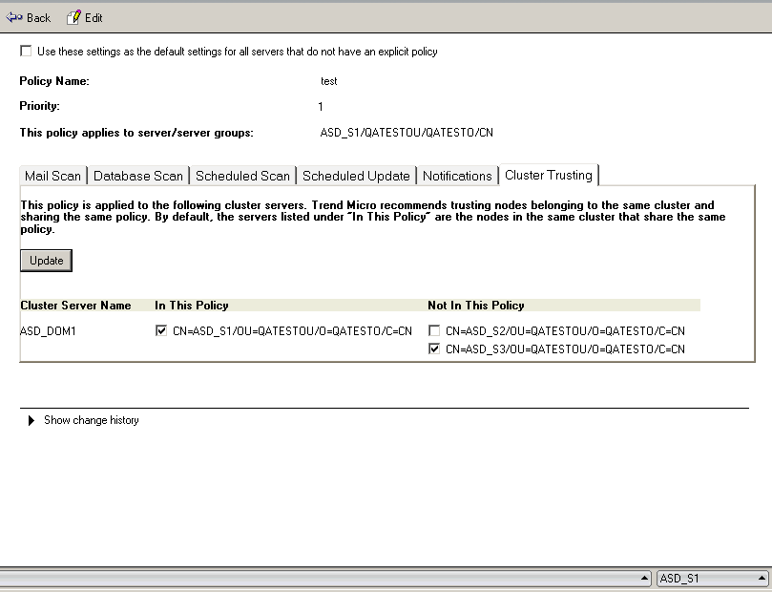Click the ASD_S1/QATESTOU/QATESTO/CN server group text
This screenshot has width=772, height=592.
coord(407,133)
